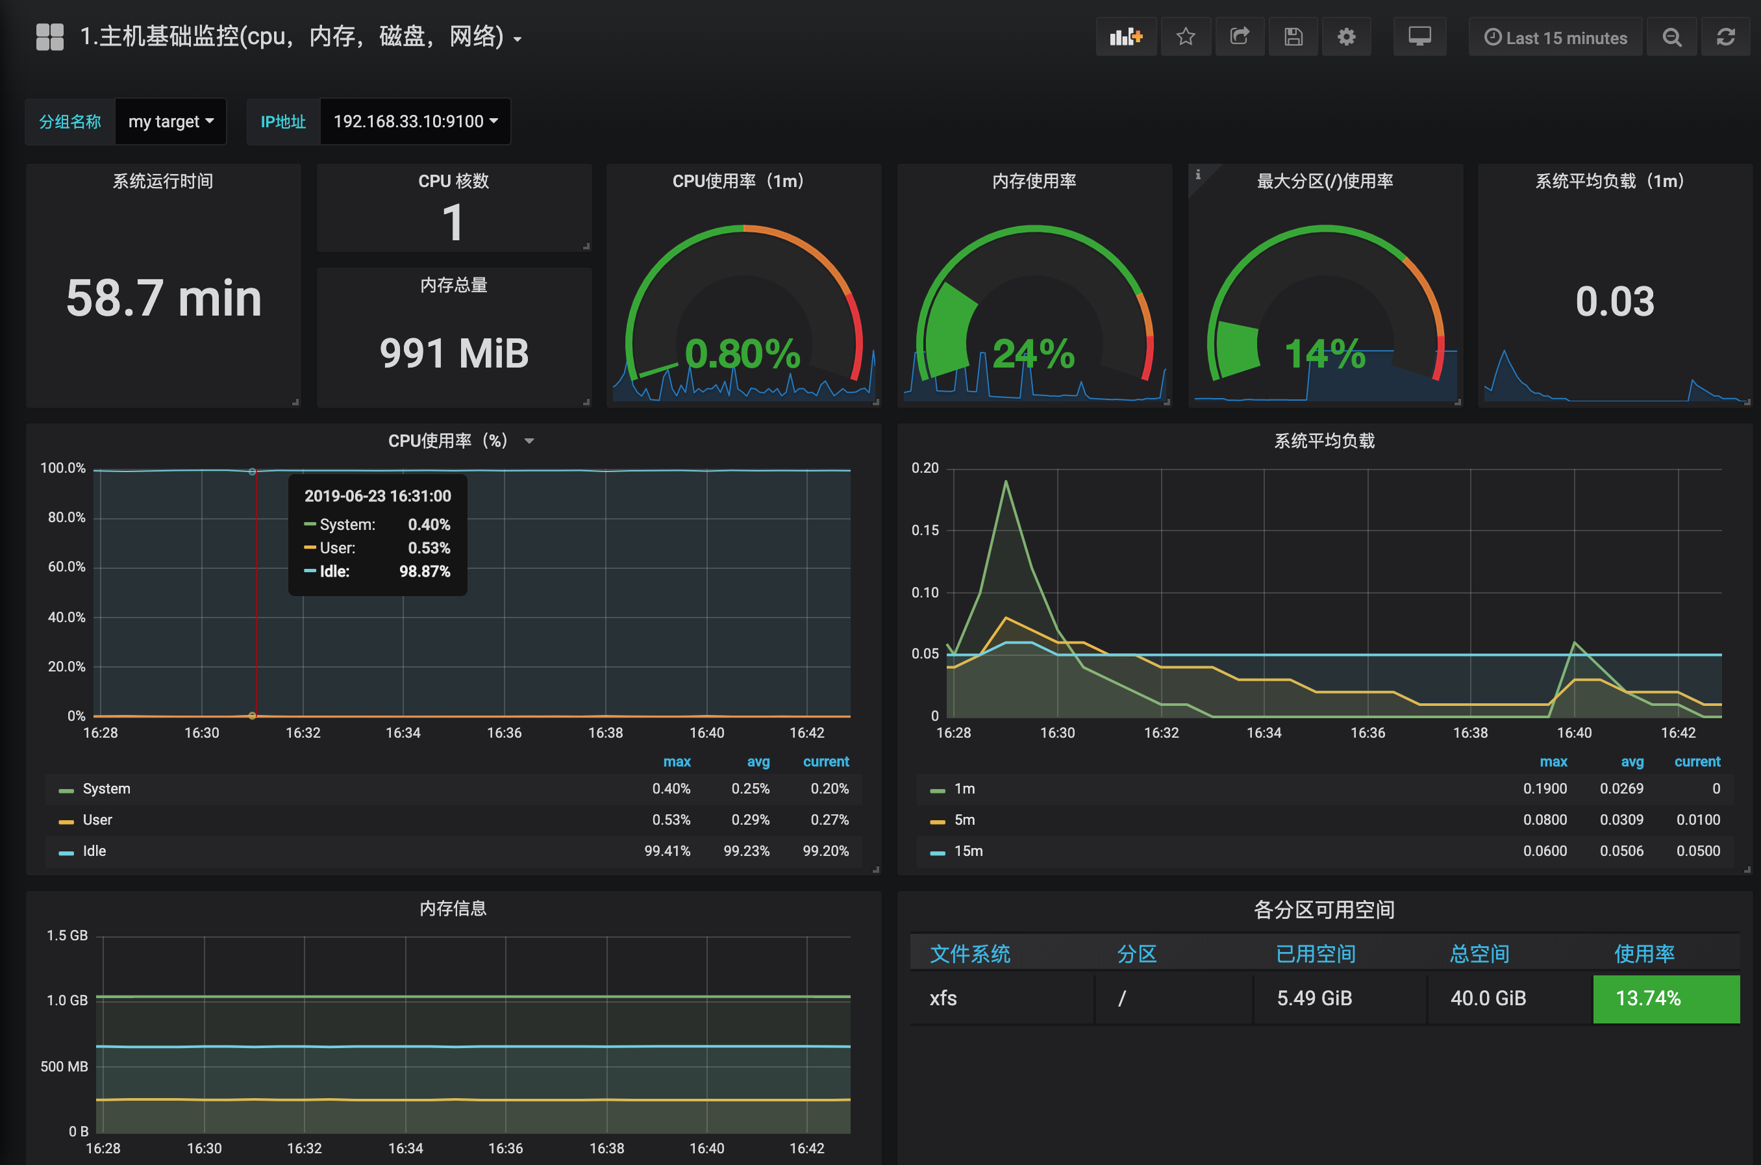Viewport: 1761px width, 1165px height.
Task: Share the dashboard
Action: tap(1240, 36)
